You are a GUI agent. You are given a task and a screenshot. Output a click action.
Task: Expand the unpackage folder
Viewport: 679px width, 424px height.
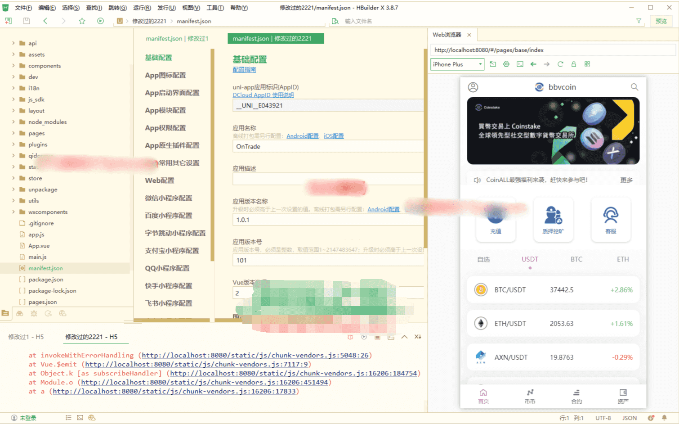coord(13,189)
